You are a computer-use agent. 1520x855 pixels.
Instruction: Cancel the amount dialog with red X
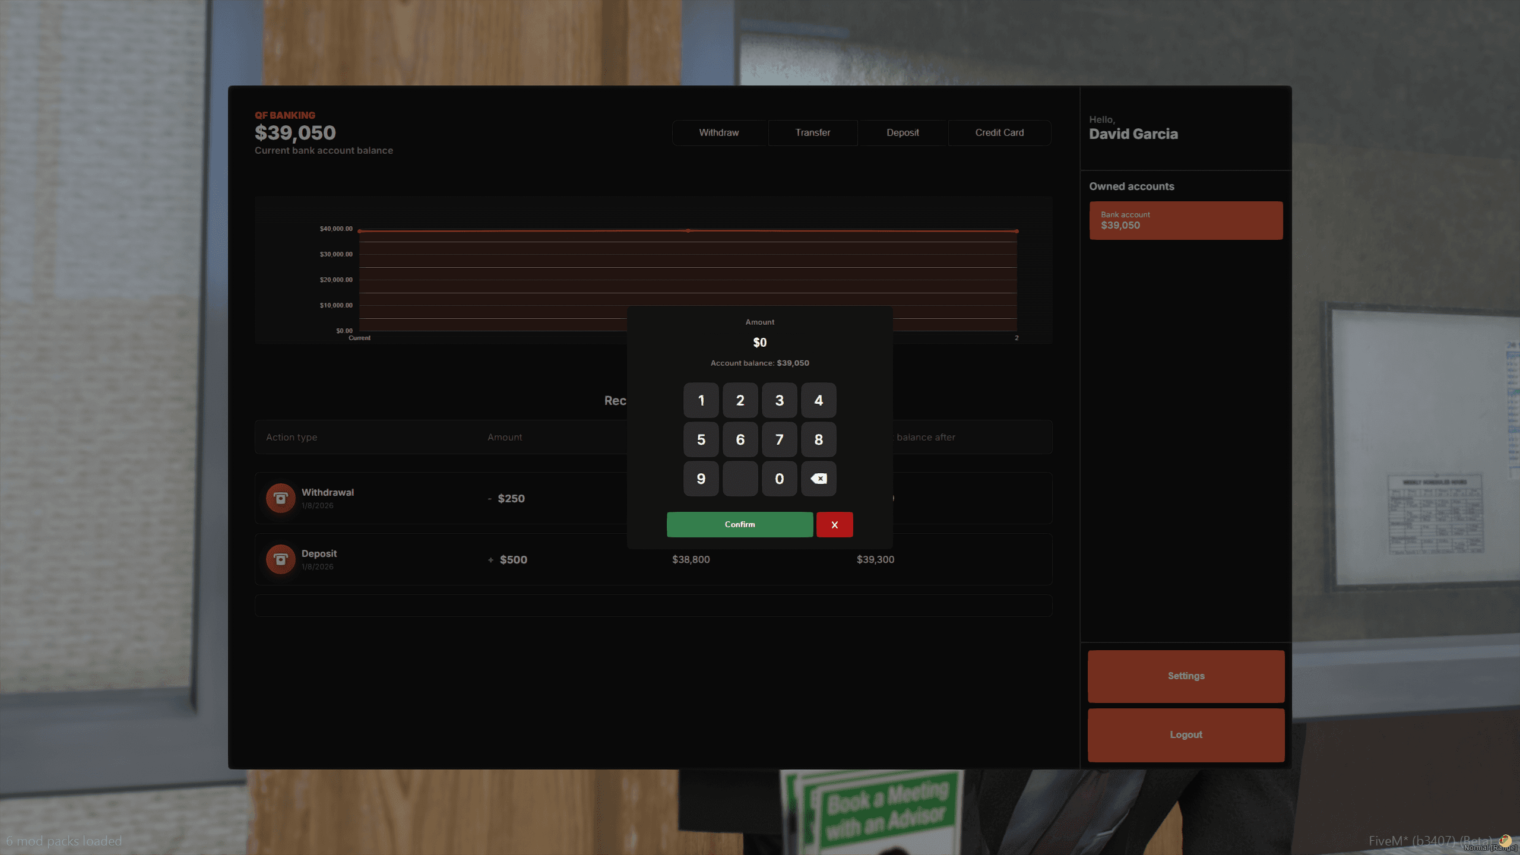(834, 524)
